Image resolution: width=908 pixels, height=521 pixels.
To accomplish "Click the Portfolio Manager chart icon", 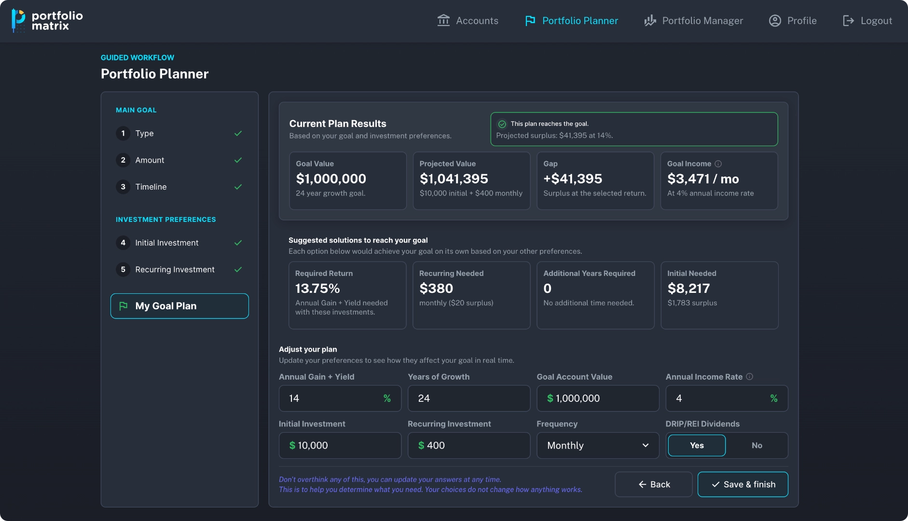I will pyautogui.click(x=650, y=20).
